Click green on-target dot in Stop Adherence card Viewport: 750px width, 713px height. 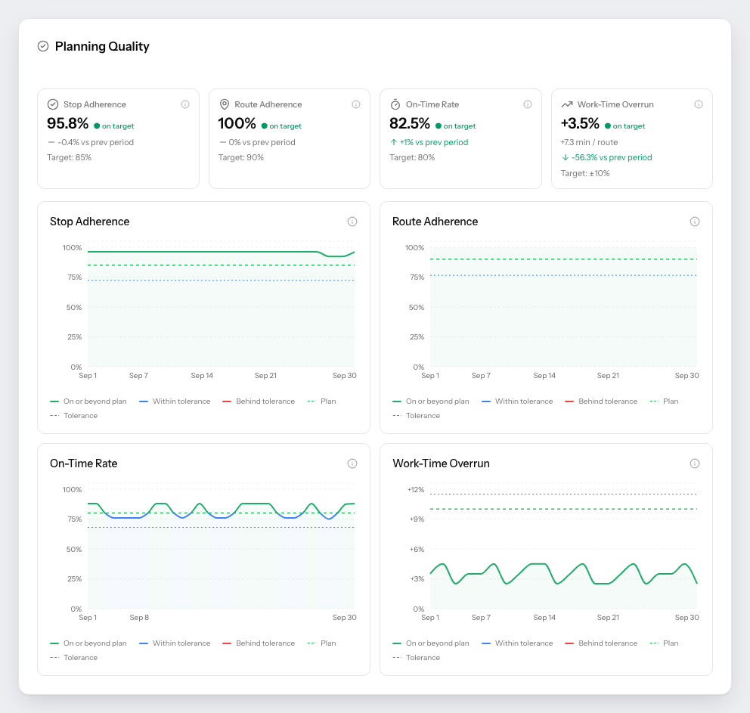97,126
